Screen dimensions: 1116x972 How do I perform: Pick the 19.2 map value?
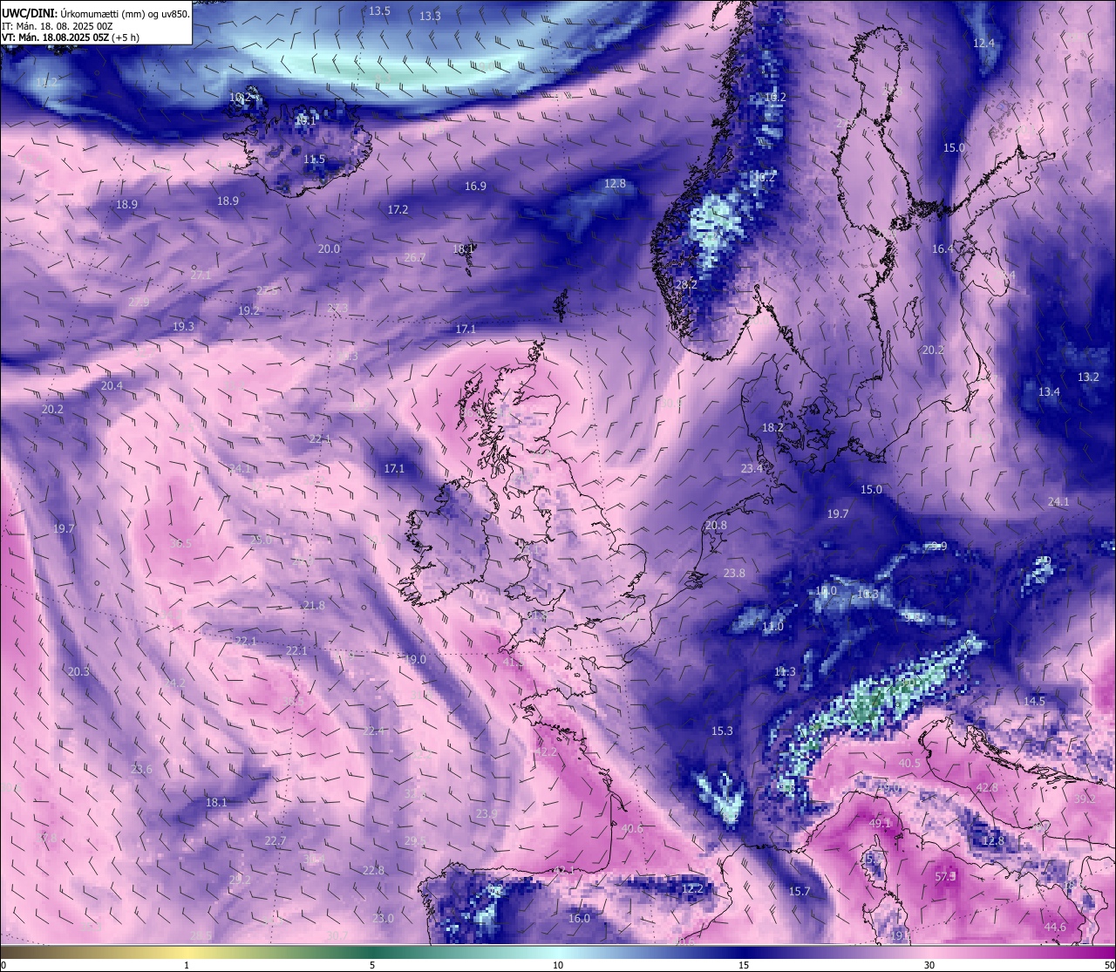coord(248,310)
